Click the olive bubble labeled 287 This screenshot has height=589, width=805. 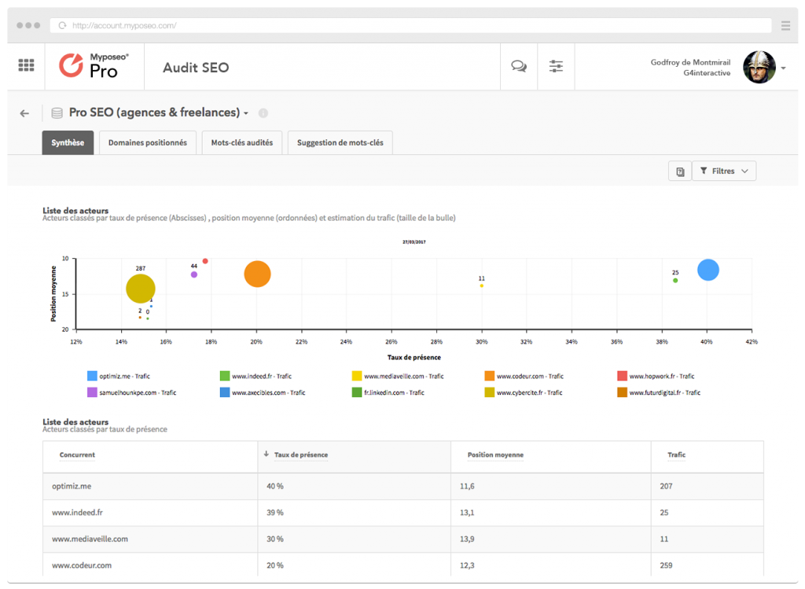point(141,289)
